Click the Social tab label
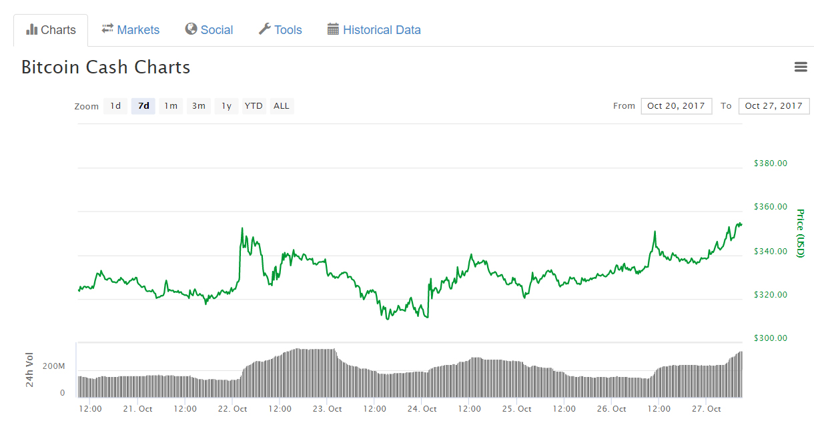This screenshot has height=425, width=814. [217, 30]
